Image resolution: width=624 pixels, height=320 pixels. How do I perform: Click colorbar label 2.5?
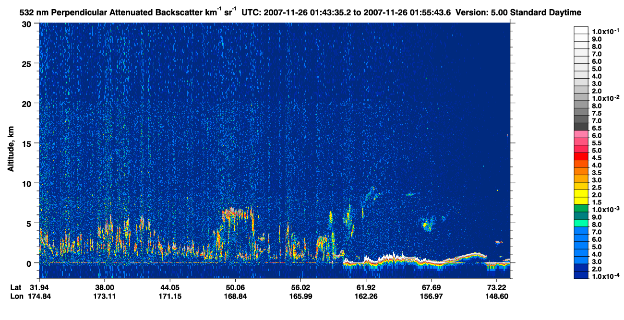coord(597,188)
